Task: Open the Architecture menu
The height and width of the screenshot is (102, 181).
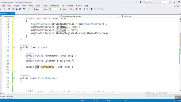Action: pos(54,6)
